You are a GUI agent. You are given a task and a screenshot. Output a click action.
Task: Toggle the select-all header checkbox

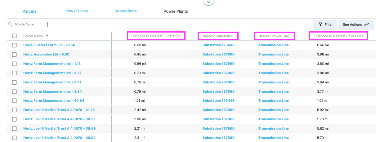[14, 36]
